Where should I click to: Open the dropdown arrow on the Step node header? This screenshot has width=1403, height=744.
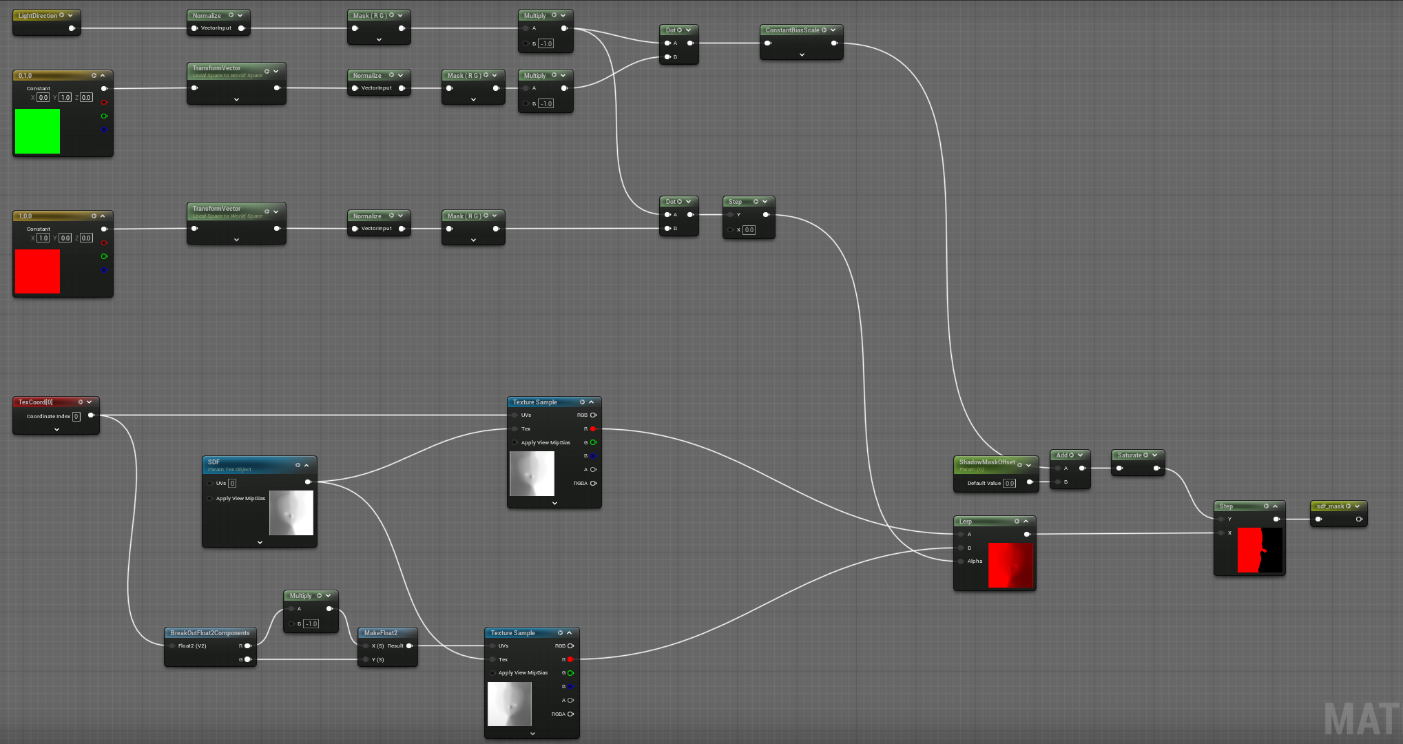(765, 201)
